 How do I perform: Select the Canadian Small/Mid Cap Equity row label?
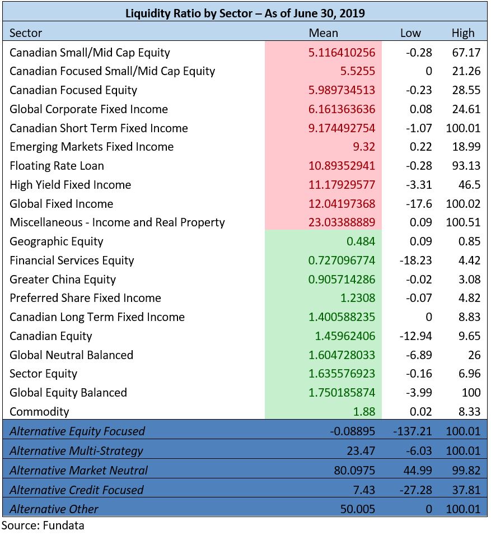pos(90,53)
